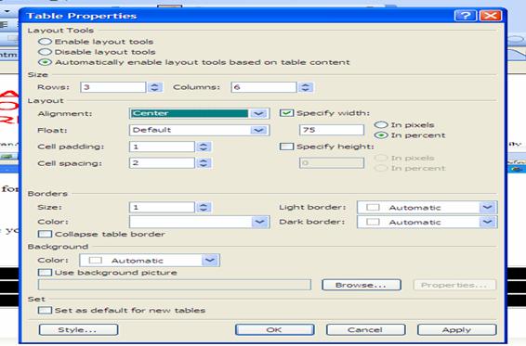Check Collapse table border

point(45,234)
